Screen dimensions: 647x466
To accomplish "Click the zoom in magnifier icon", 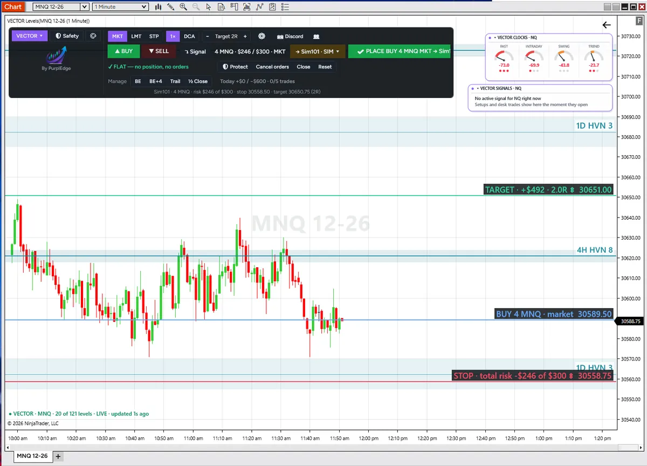I will (x=183, y=7).
